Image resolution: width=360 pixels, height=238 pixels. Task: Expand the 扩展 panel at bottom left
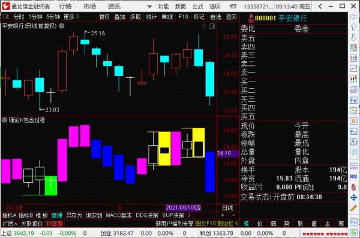pyautogui.click(x=10, y=223)
